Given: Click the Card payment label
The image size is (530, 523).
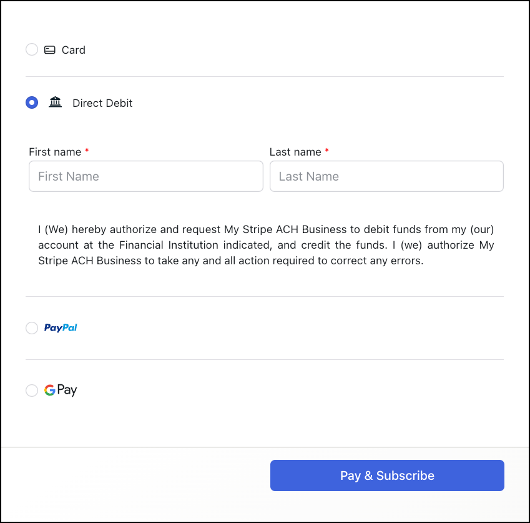Looking at the screenshot, I should (73, 50).
